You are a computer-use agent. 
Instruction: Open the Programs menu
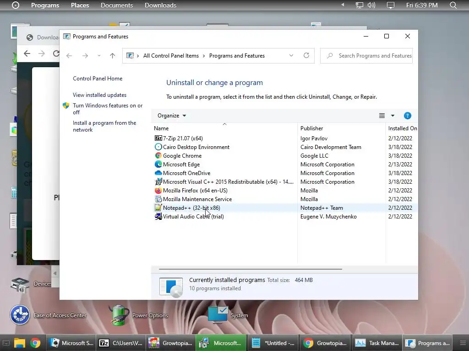(x=45, y=5)
